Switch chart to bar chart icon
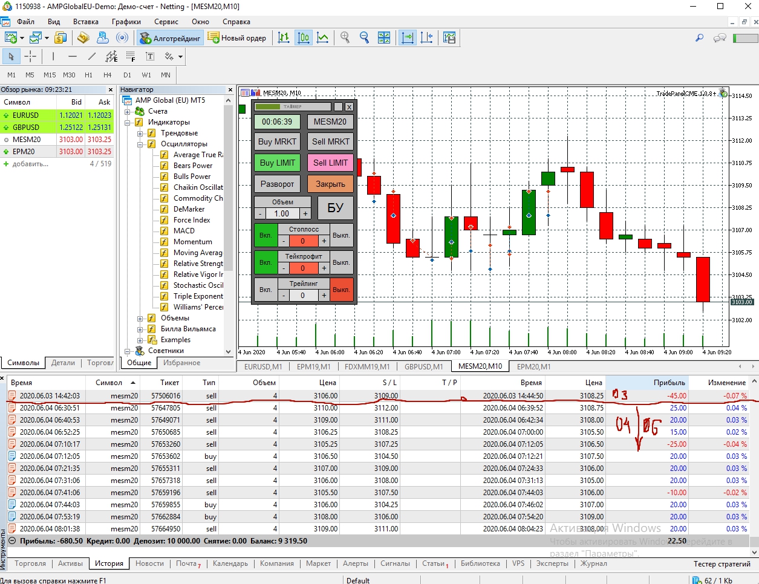 (284, 38)
